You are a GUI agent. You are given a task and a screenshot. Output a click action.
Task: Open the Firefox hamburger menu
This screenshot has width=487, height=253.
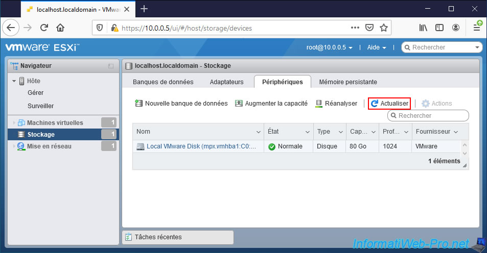pyautogui.click(x=477, y=27)
